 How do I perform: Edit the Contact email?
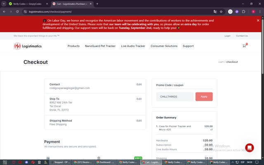pyautogui.click(x=139, y=84)
